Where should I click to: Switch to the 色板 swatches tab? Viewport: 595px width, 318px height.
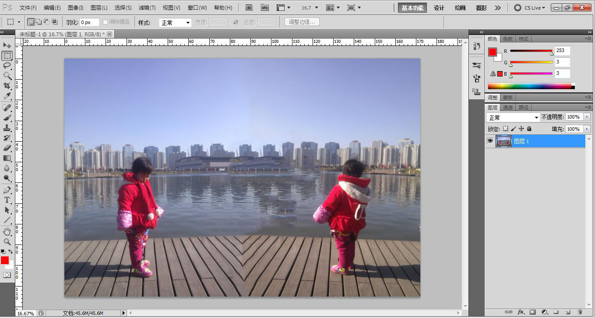click(508, 39)
